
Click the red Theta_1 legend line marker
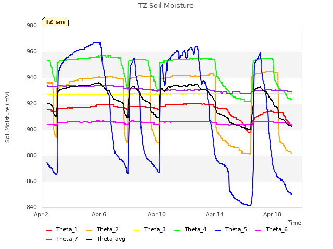[48, 230]
